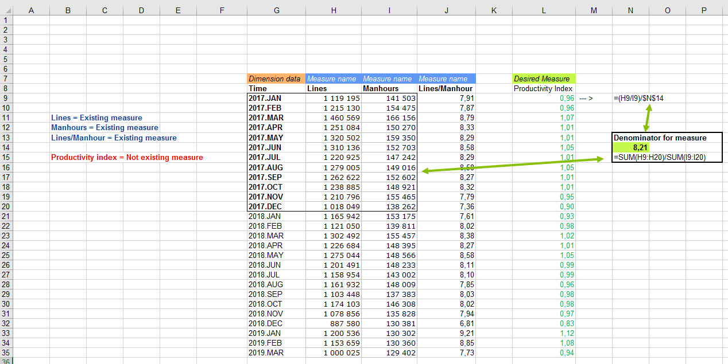
Task: Click note 'Lines = Existing measure'
Action: pyautogui.click(x=96, y=118)
